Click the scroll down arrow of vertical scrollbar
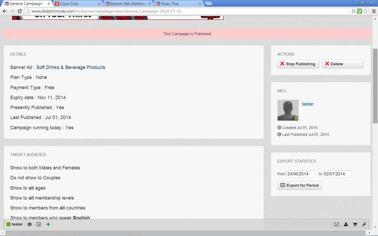Screen dimensions: 378x236 click(x=375, y=227)
